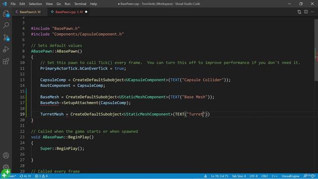Click the Open Changes icon in editor toolbar

click(299, 12)
